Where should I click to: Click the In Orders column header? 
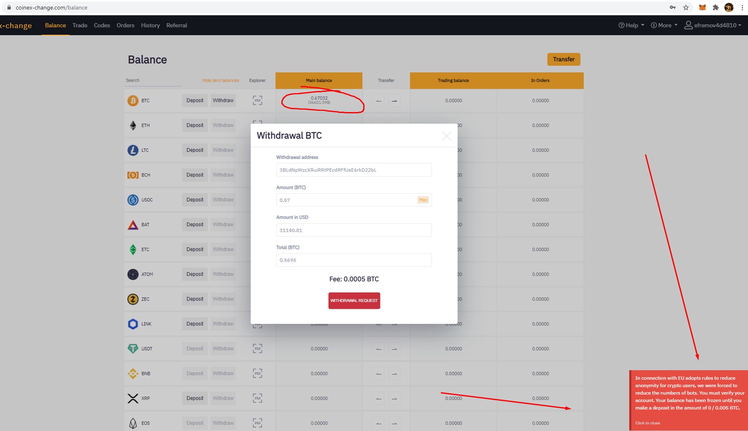[x=540, y=81]
